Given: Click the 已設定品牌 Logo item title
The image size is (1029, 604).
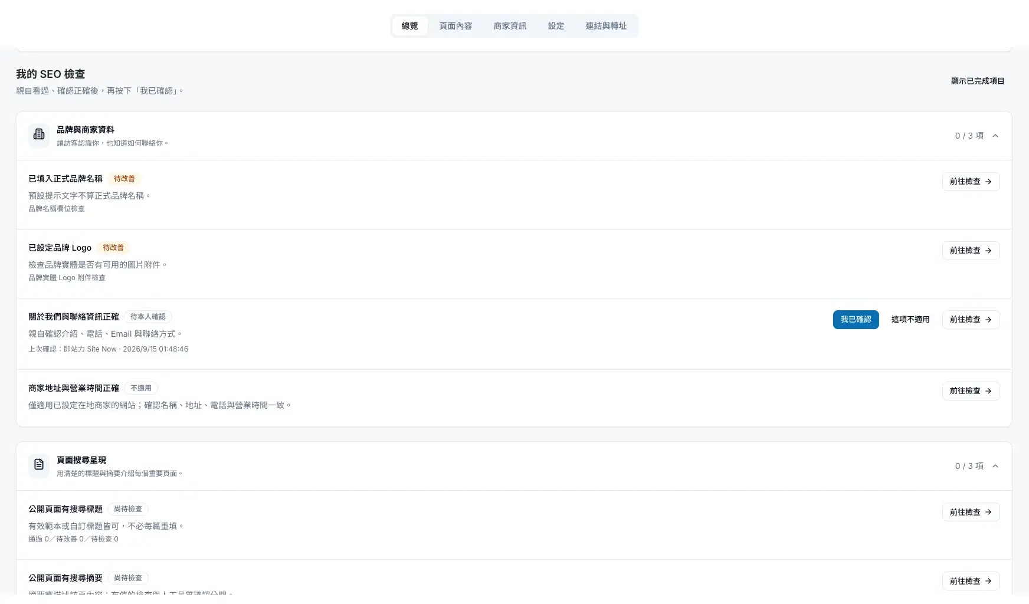Looking at the screenshot, I should (60, 248).
